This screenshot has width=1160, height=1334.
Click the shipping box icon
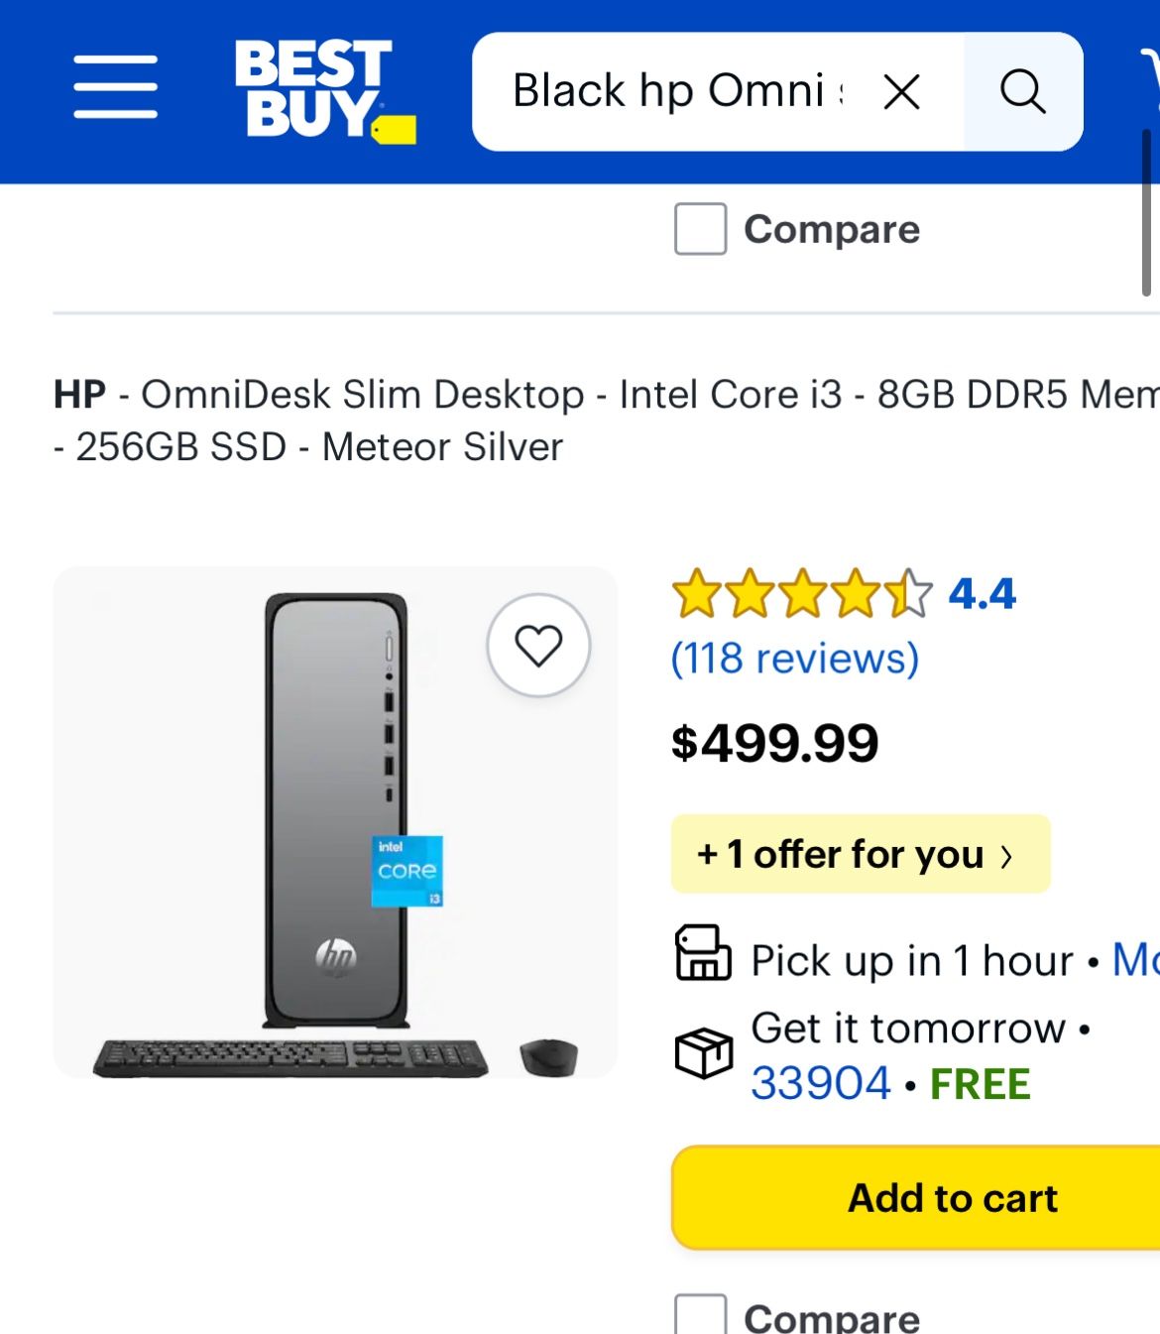pos(703,1053)
